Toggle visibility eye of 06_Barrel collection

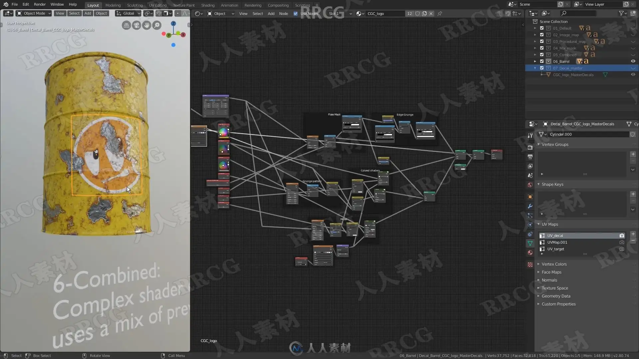pos(633,61)
